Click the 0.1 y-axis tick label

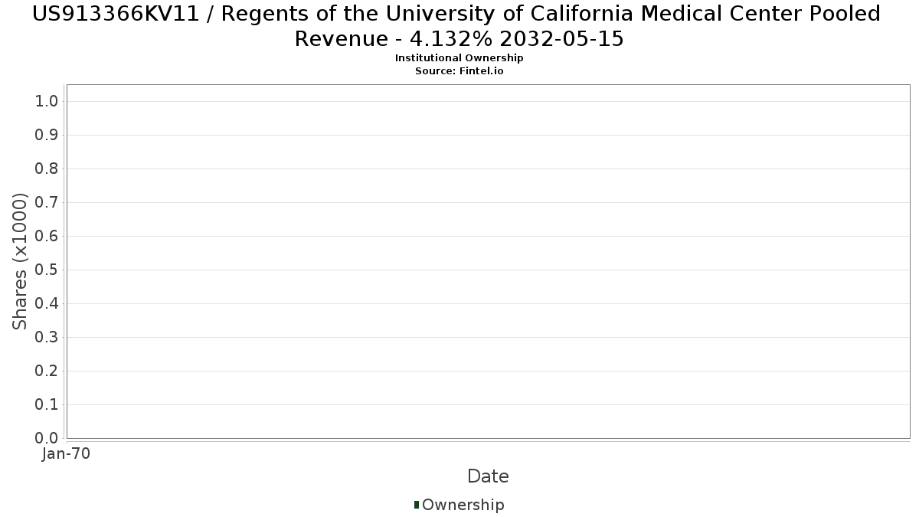tap(47, 405)
